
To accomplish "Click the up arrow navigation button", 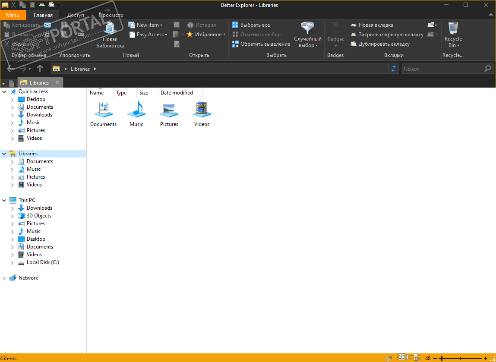I will click(x=40, y=68).
